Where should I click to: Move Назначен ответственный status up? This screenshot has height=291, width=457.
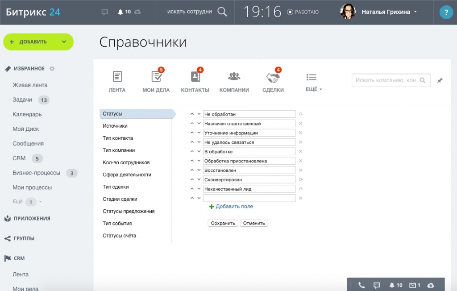point(192,123)
